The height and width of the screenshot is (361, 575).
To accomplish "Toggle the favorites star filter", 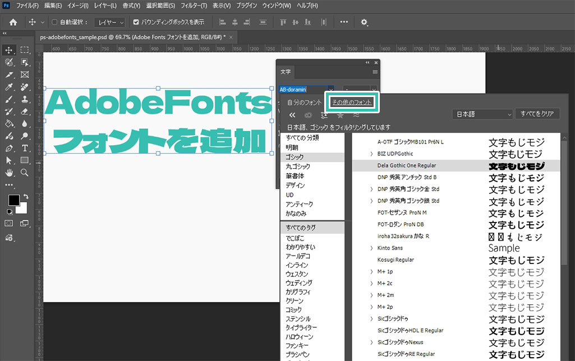I will pos(340,114).
